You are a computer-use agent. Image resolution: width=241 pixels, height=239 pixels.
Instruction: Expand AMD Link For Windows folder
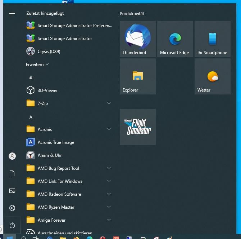point(69,181)
